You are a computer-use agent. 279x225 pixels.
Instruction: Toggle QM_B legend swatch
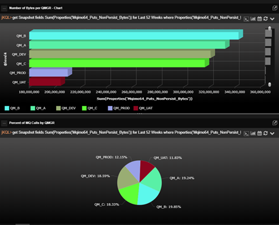[7, 108]
